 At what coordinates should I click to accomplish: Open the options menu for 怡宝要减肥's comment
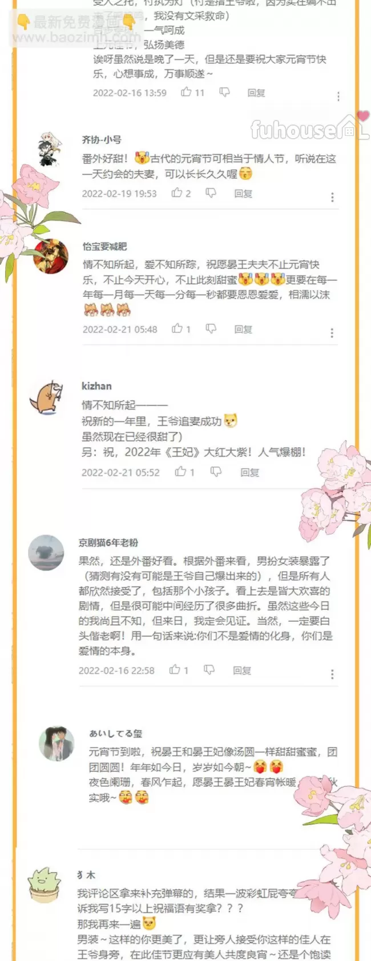(x=332, y=332)
